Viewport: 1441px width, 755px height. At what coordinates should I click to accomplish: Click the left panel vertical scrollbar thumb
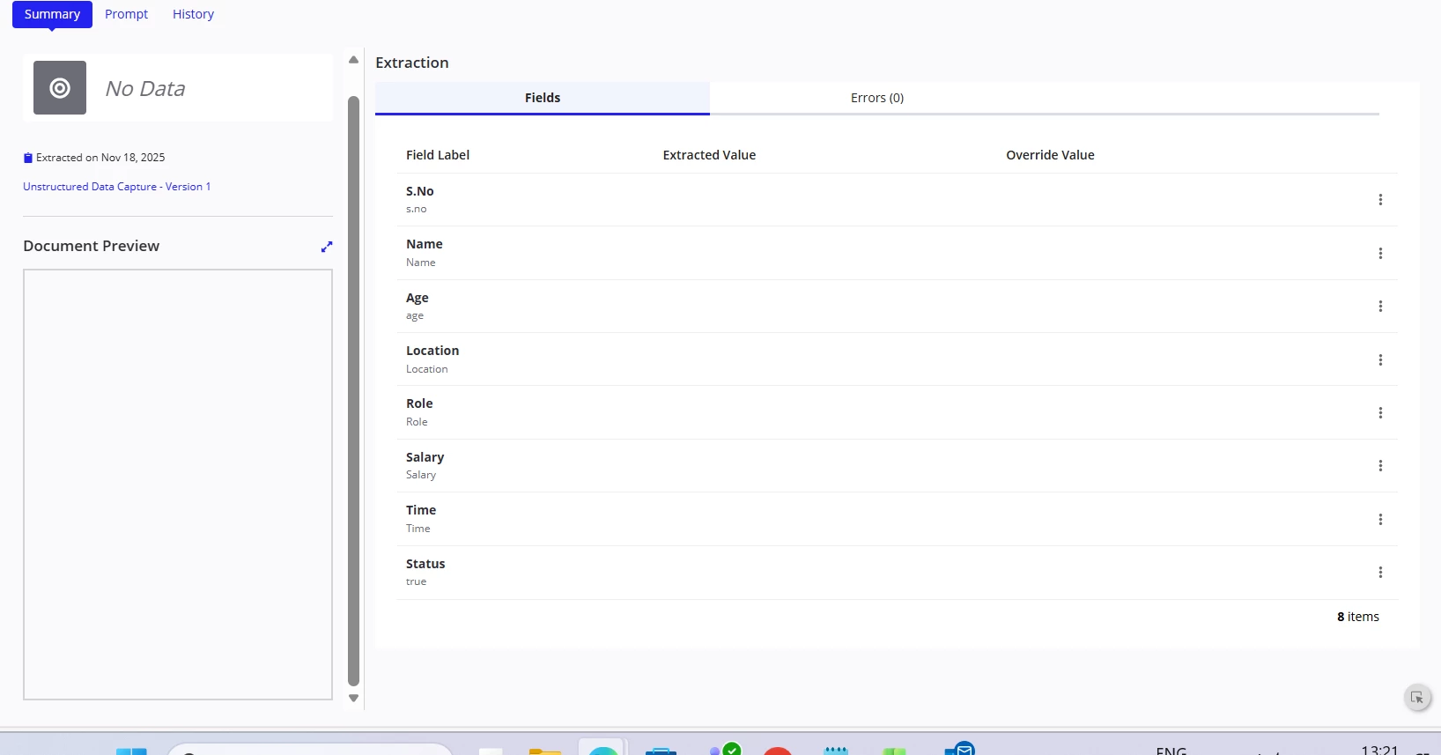point(353,390)
